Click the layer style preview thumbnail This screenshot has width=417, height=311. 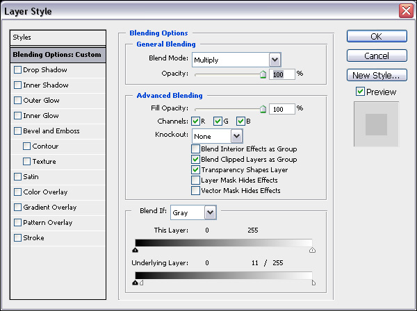[376, 124]
